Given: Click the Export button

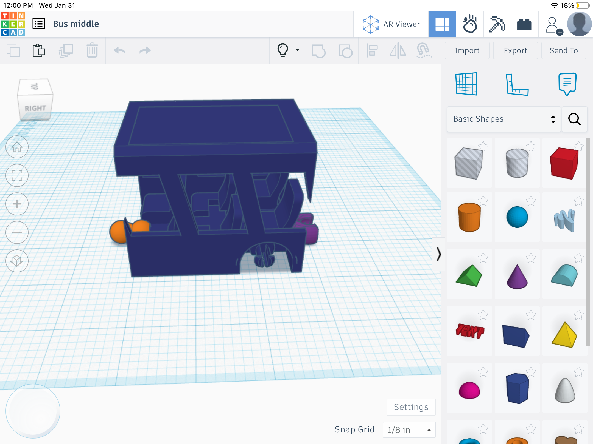Looking at the screenshot, I should [515, 51].
